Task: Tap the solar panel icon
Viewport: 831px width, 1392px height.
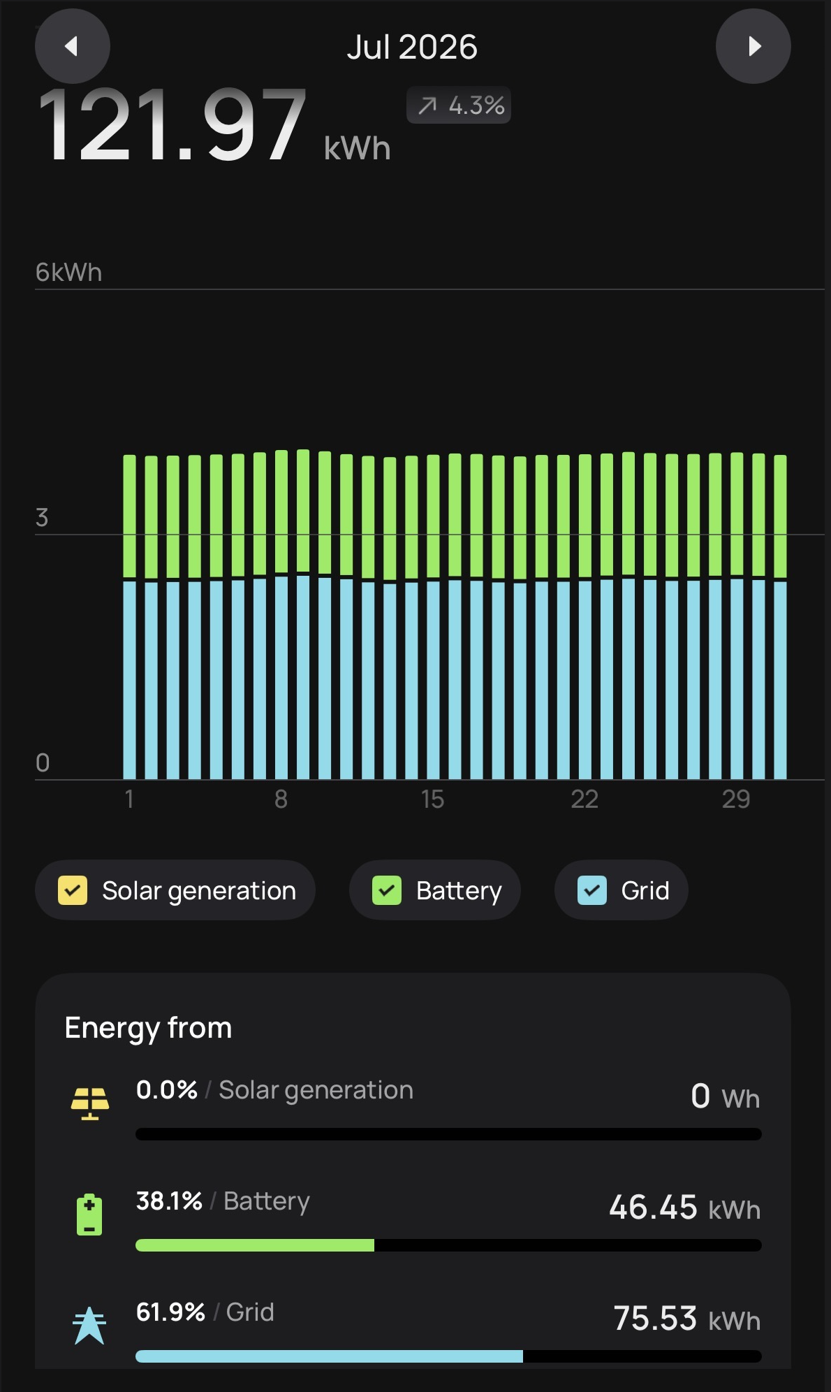Action: tap(90, 1104)
